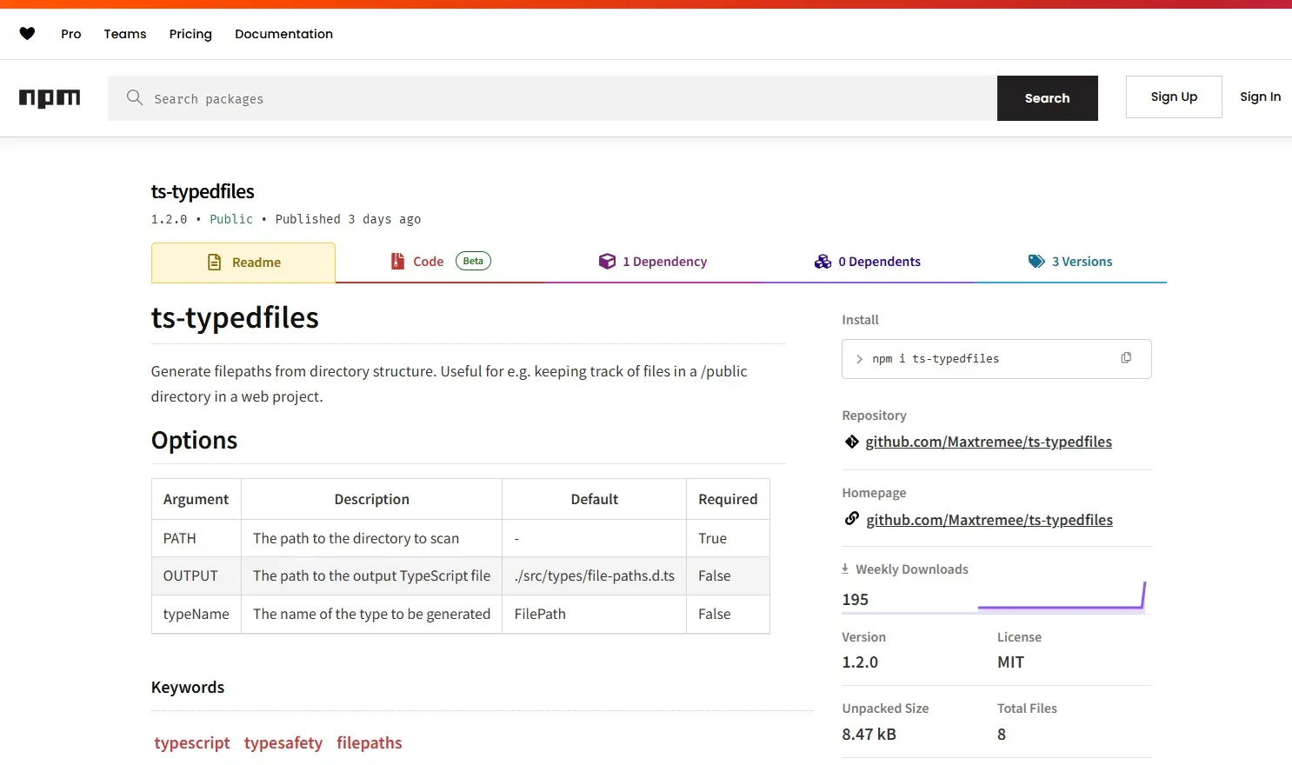Click the Dependency cube icon
This screenshot has width=1292, height=765.
click(607, 261)
